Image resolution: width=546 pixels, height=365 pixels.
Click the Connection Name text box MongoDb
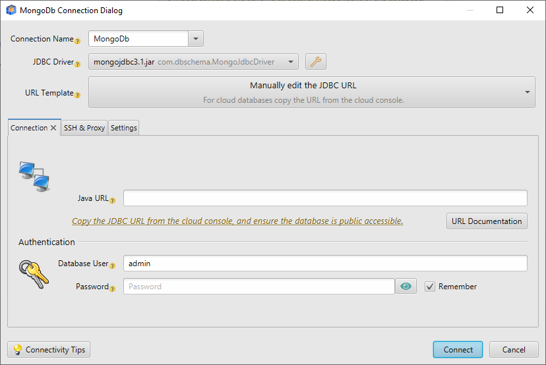click(138, 39)
